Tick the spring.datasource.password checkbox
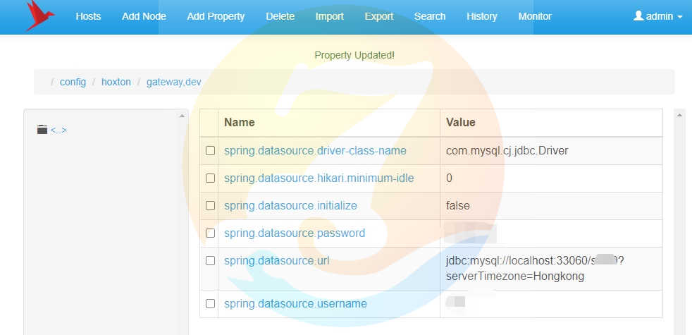692x335 pixels. (x=211, y=233)
